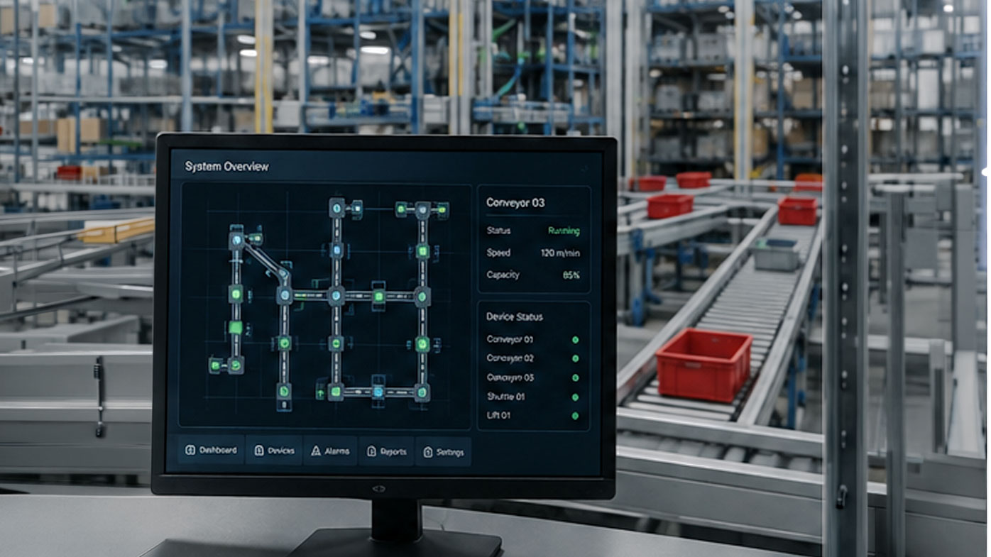Select the Running status value

[564, 231]
